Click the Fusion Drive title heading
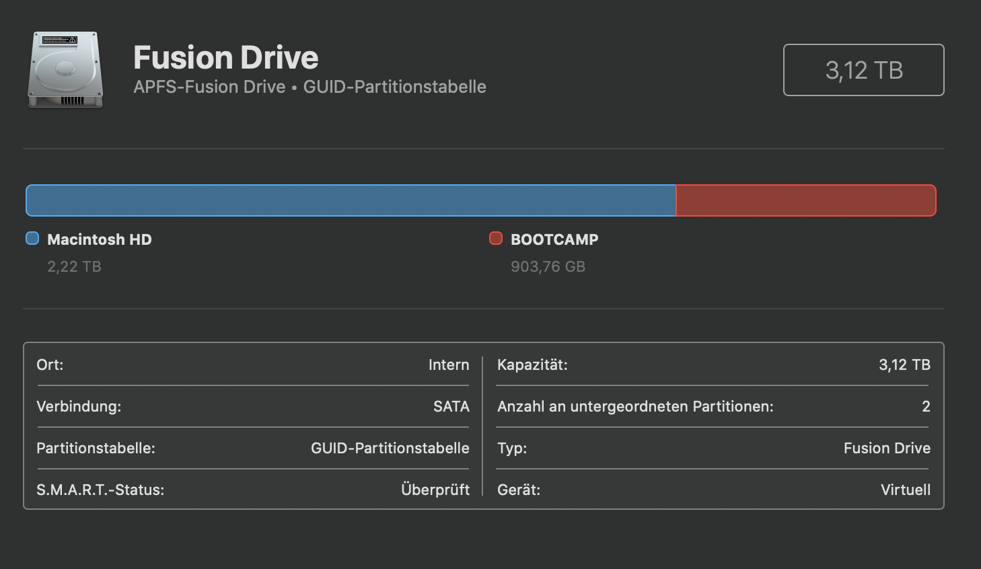The image size is (981, 569). [x=225, y=58]
